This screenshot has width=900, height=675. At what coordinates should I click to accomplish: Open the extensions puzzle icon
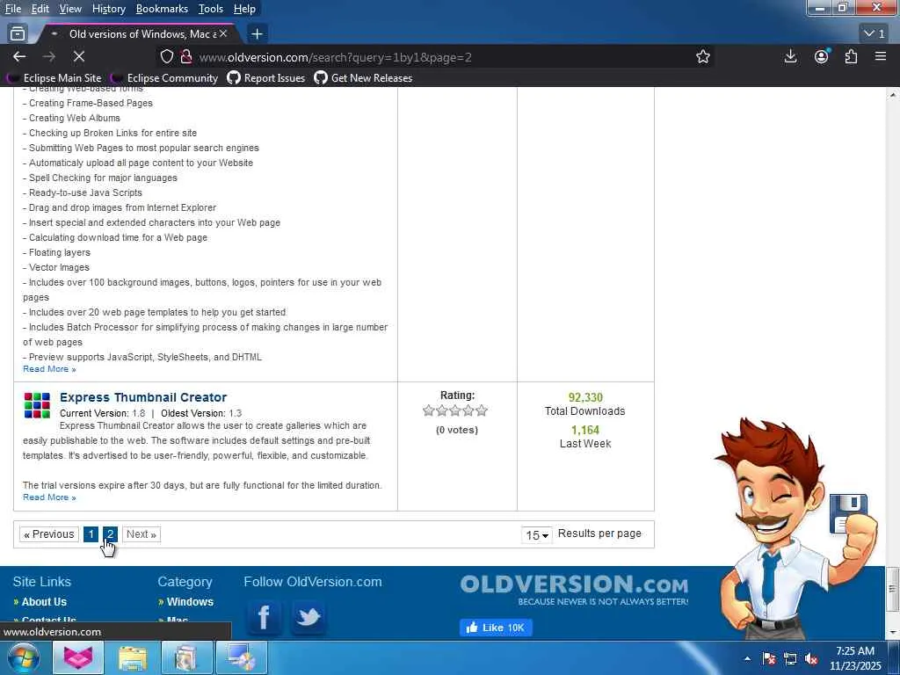[851, 56]
